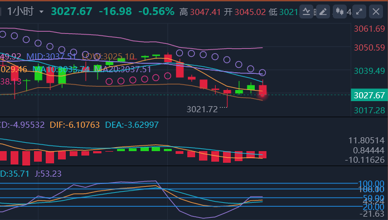Click the latest red candlestick

pos(263,90)
